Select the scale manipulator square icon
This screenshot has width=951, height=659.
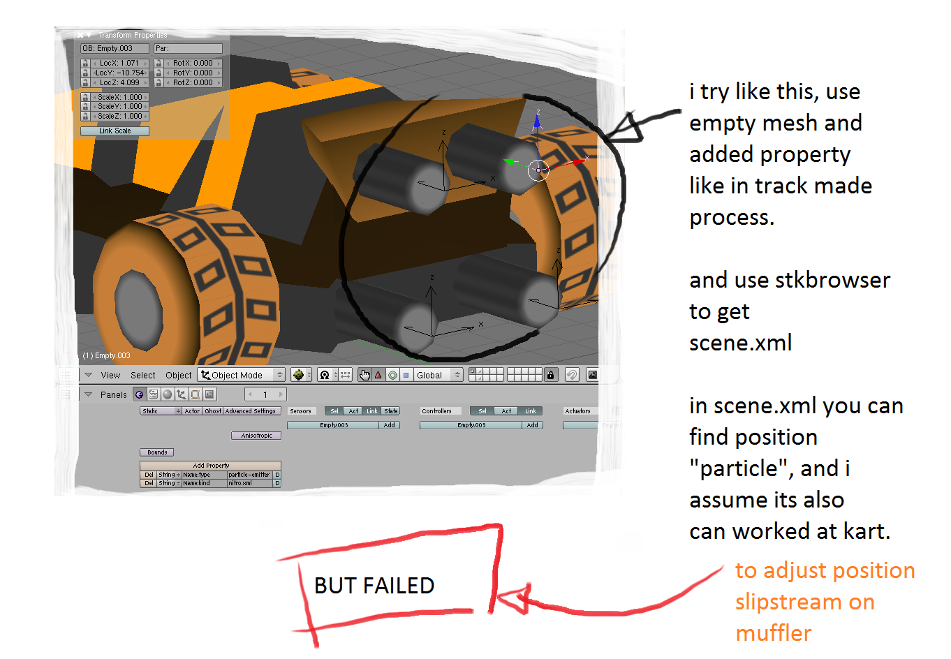click(406, 375)
